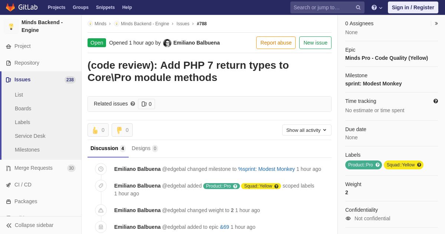Open the Issues List sidebar item

19,95
